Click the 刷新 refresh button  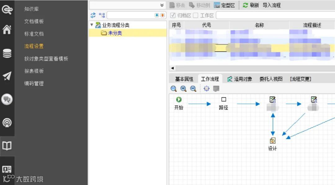[x=251, y=5]
